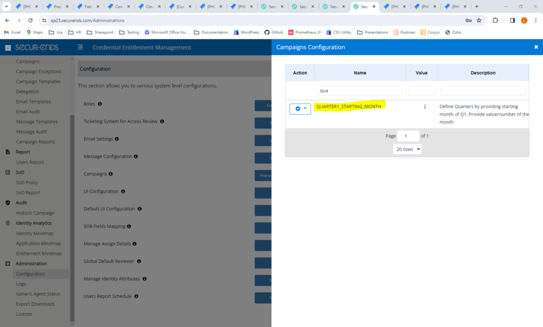
Task: Click the Value column filter field
Action: pyautogui.click(x=422, y=90)
